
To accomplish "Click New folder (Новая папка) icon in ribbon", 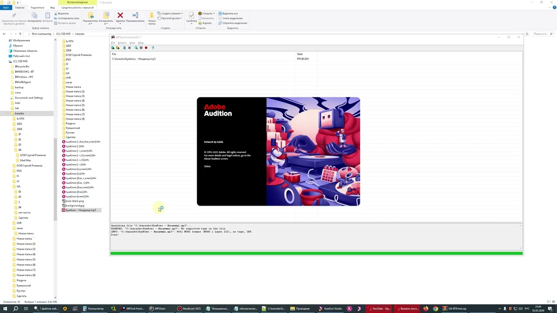I will (151, 16).
